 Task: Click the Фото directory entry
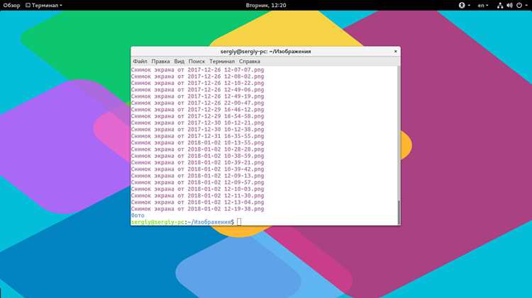tap(138, 215)
